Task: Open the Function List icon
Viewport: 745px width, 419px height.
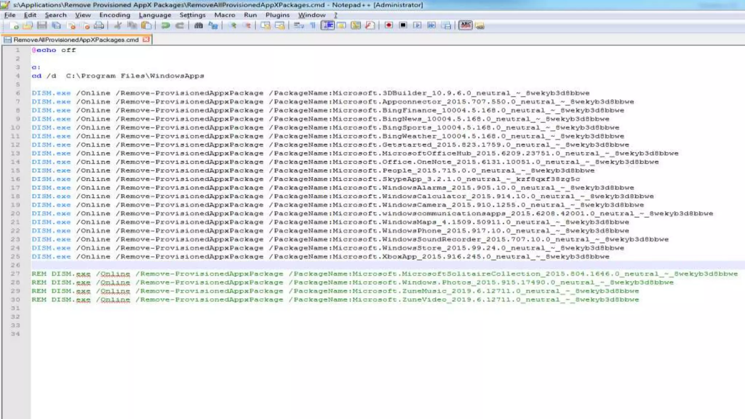Action: click(370, 25)
